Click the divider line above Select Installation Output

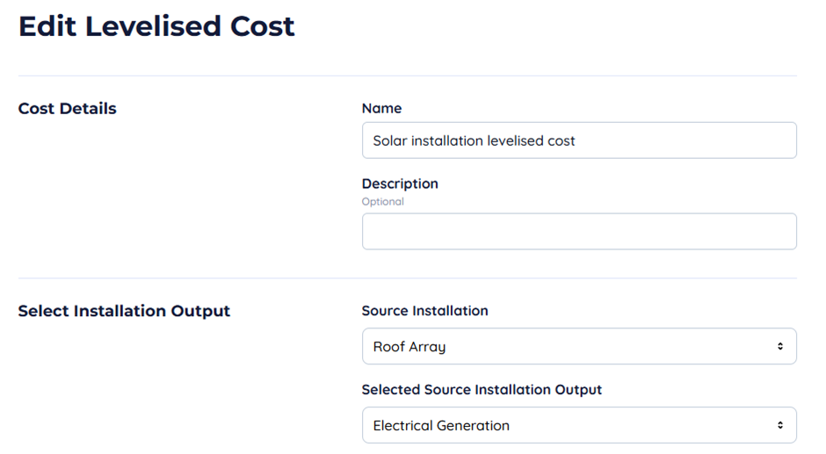pyautogui.click(x=408, y=279)
